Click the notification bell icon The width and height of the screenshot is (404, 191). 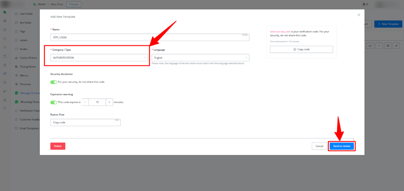click(364, 4)
